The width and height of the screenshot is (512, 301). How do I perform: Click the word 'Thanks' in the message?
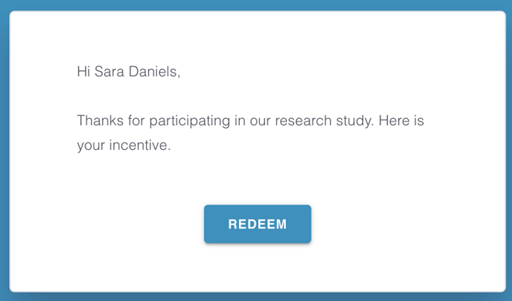pos(101,120)
